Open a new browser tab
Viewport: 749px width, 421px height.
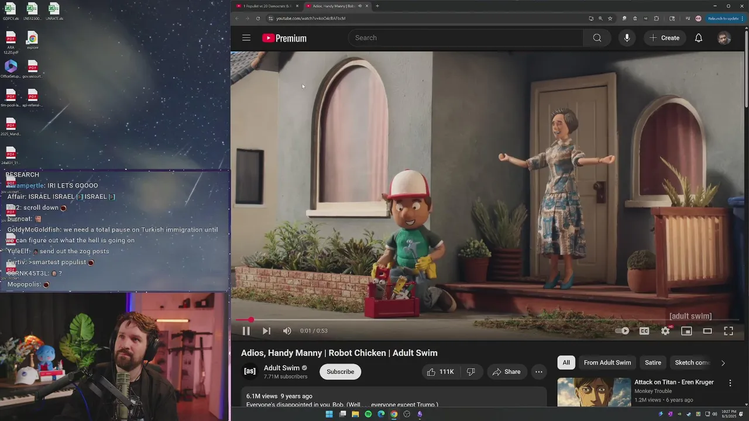(377, 6)
